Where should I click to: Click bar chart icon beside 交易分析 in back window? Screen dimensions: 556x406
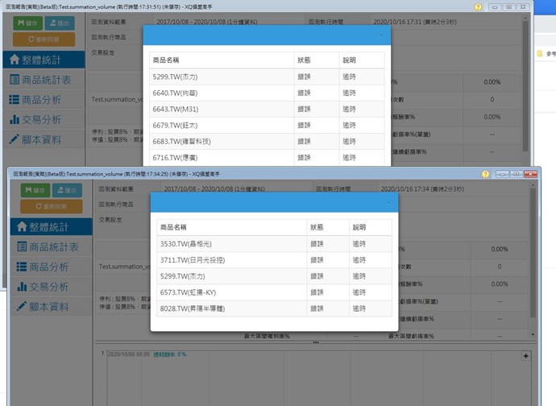(15, 119)
